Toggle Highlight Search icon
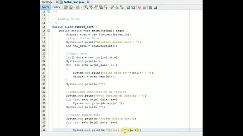 coord(101,7)
